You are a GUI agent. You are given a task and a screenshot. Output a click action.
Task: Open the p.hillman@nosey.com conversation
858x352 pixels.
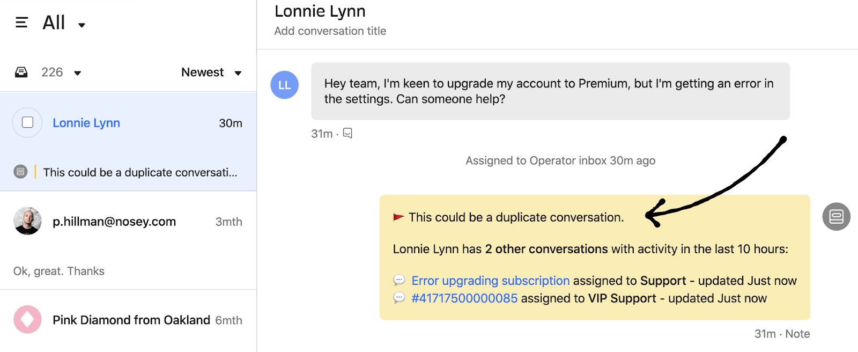point(114,222)
